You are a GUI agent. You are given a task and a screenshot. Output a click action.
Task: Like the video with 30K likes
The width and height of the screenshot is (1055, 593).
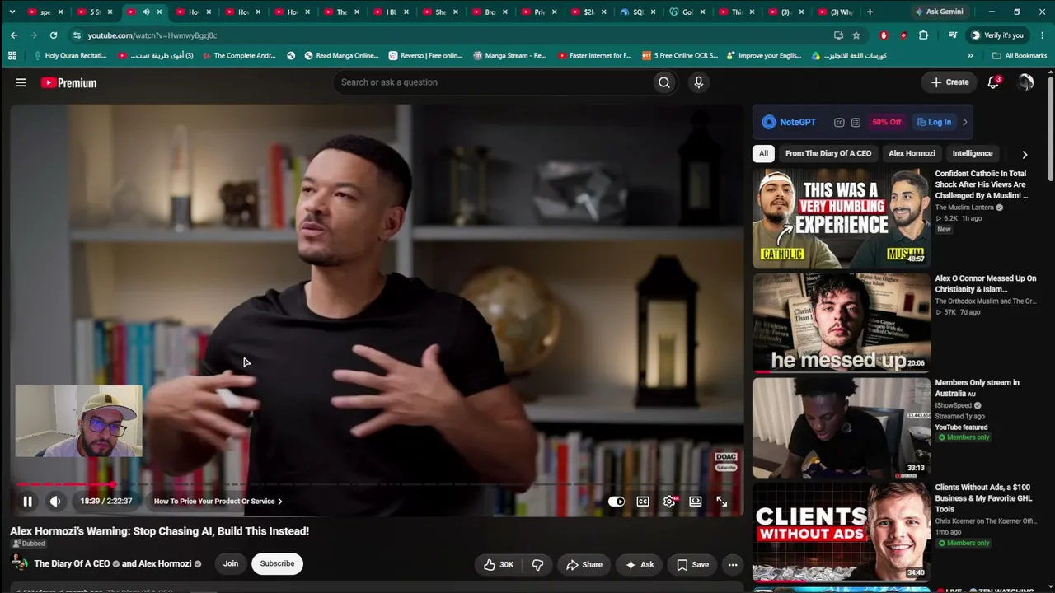(499, 564)
